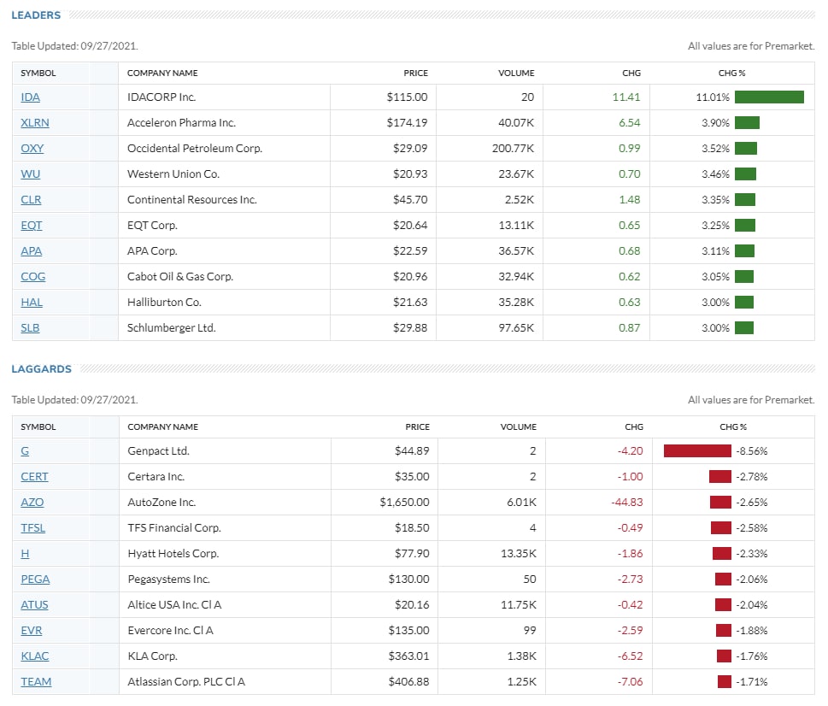Open the PEGA ticker link
Screen dimensions: 828x706
(x=35, y=580)
